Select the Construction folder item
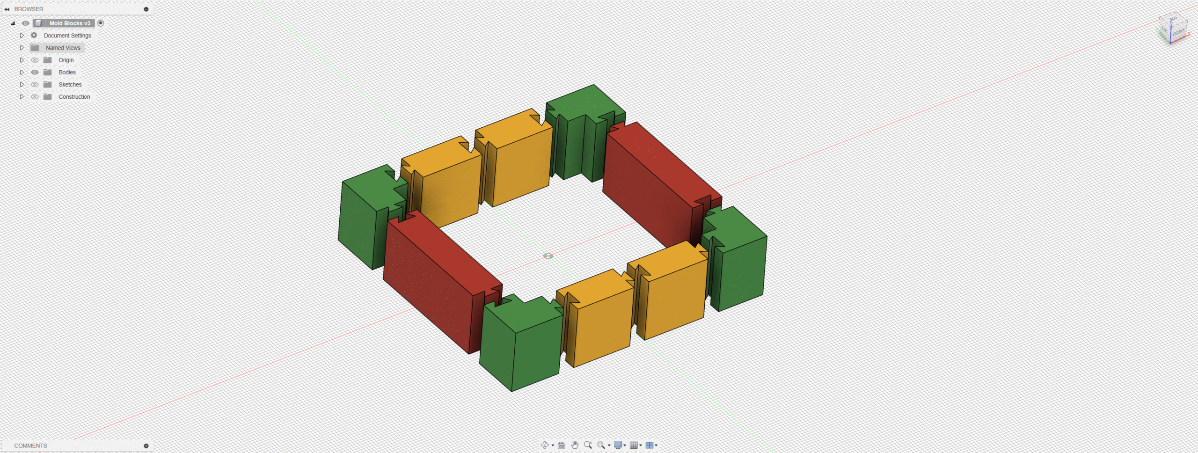 coord(74,97)
